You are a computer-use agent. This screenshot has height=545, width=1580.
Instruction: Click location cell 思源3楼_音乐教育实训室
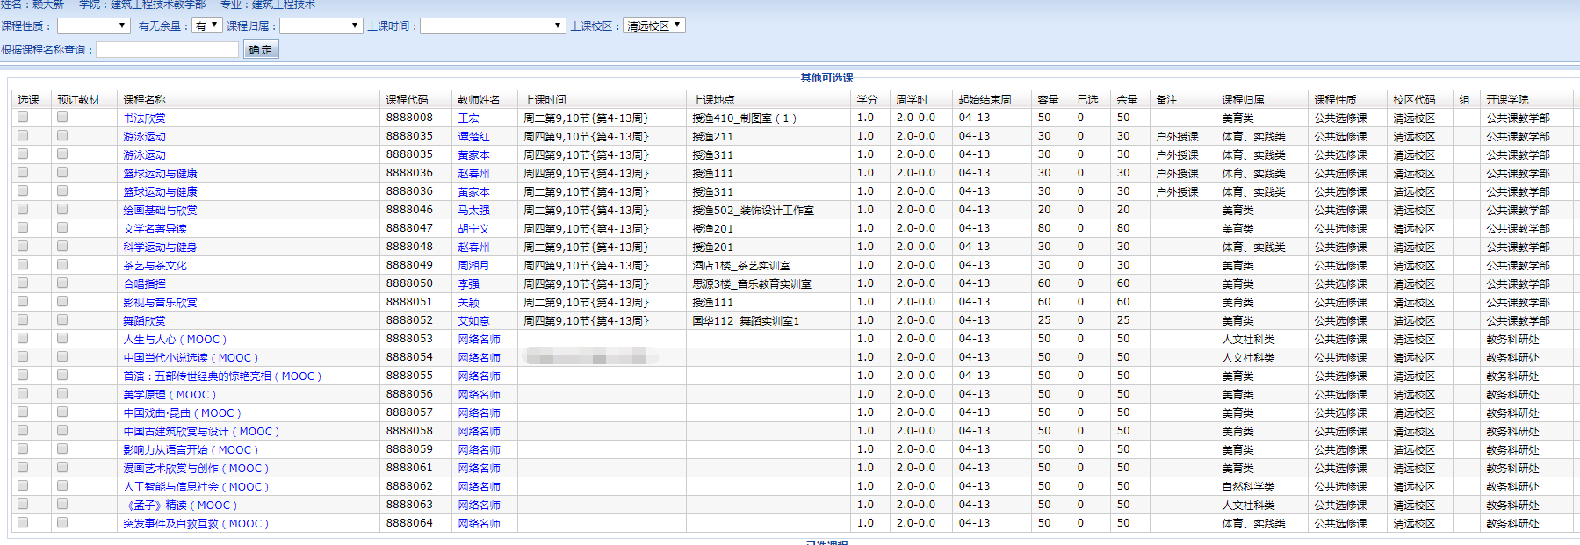(752, 284)
